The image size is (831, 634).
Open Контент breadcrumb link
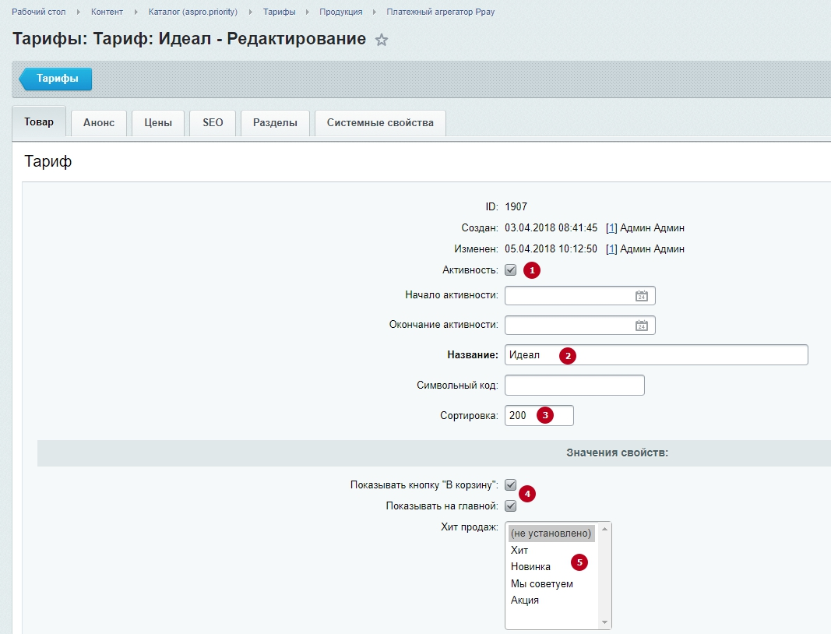[x=107, y=12]
